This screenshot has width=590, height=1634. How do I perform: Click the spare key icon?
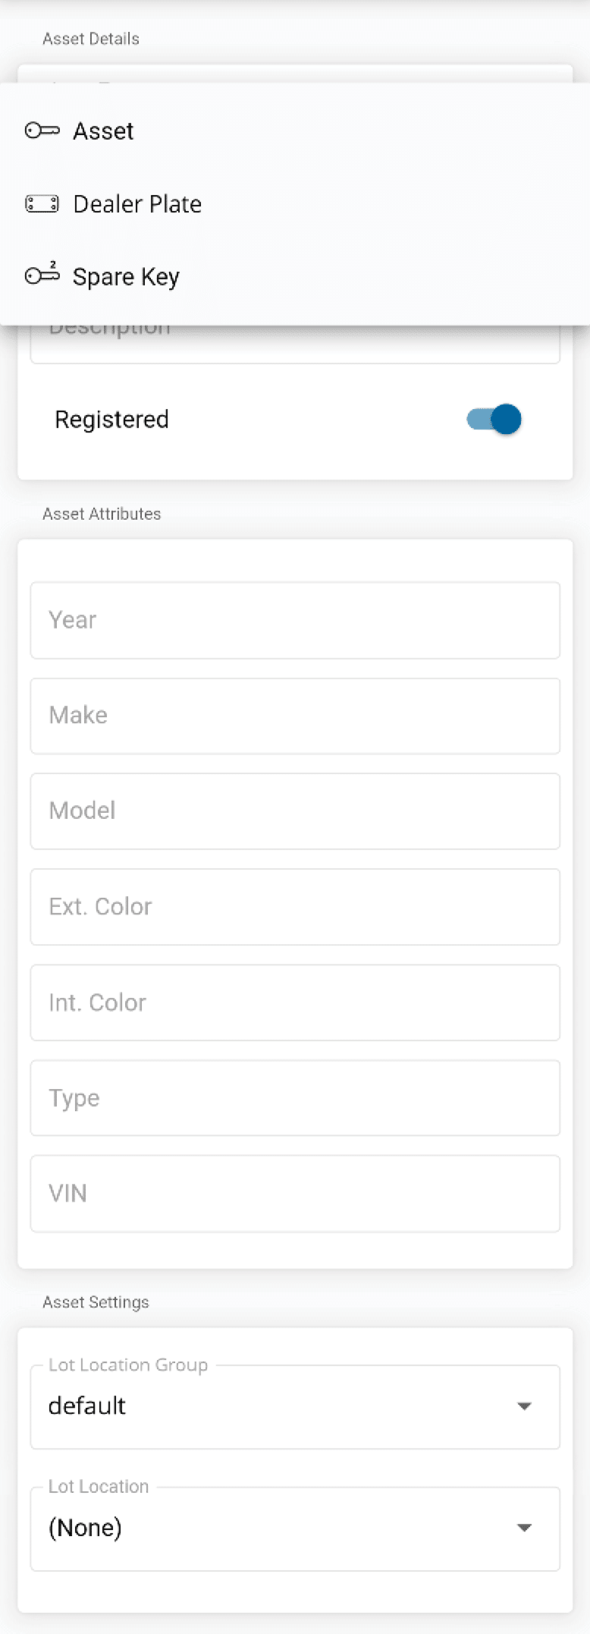tap(42, 275)
